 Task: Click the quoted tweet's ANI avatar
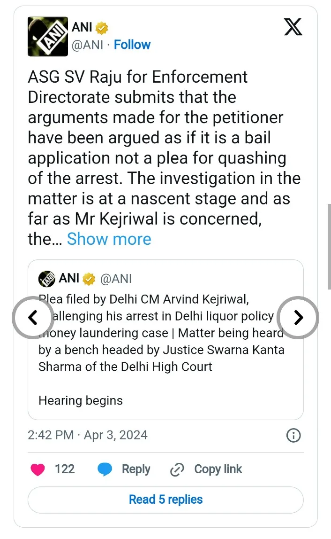(x=46, y=279)
